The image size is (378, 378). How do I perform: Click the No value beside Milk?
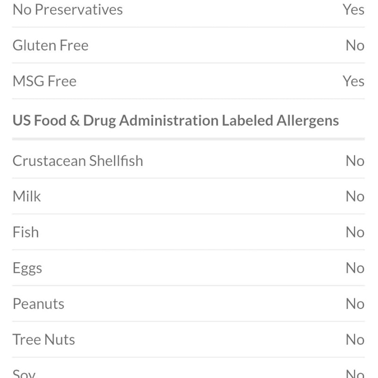(x=355, y=197)
